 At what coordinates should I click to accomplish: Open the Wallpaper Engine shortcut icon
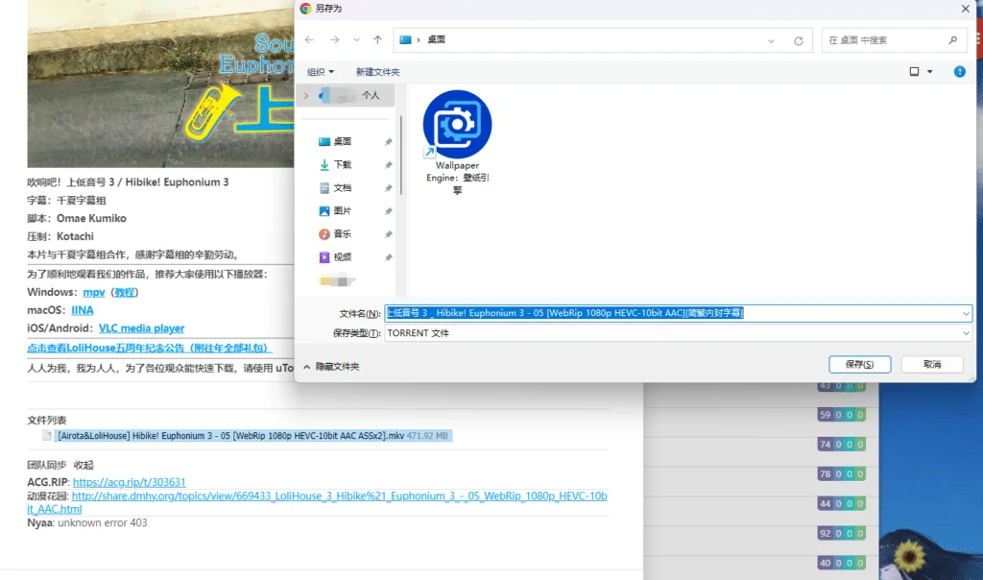click(457, 125)
